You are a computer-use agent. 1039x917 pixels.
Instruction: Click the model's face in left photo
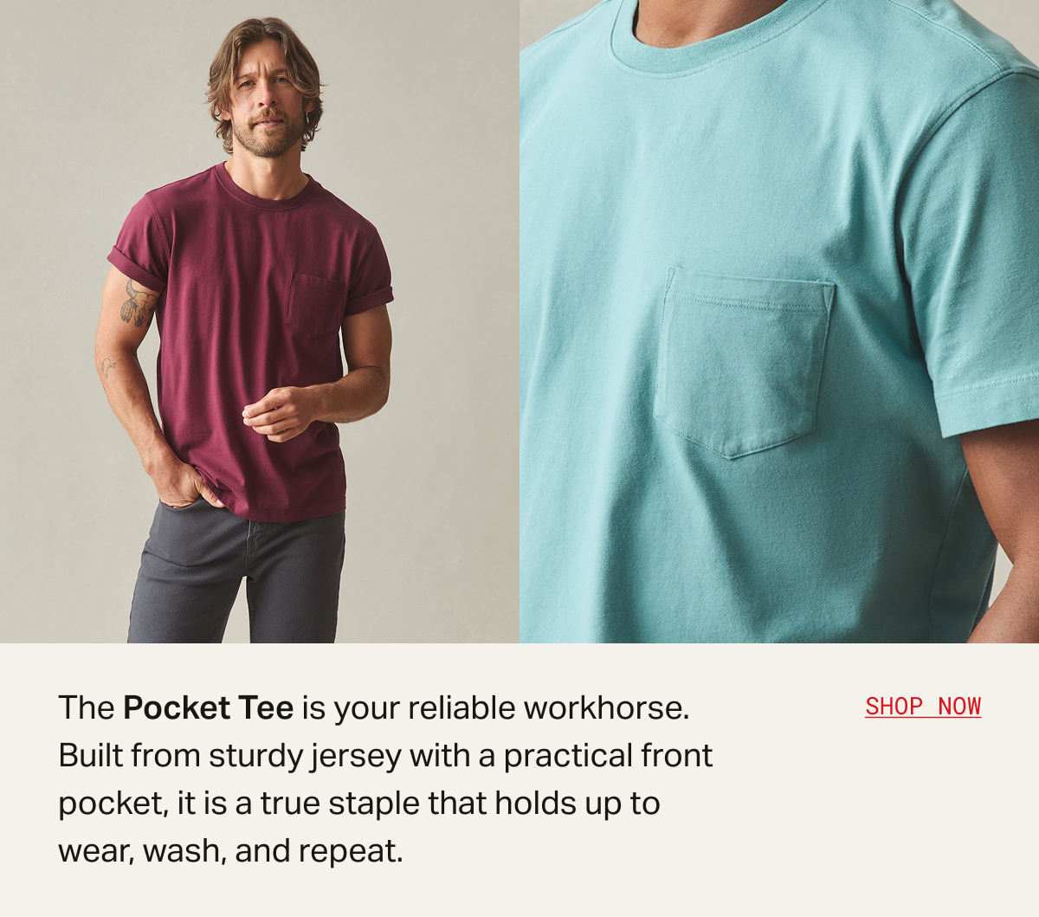267,102
